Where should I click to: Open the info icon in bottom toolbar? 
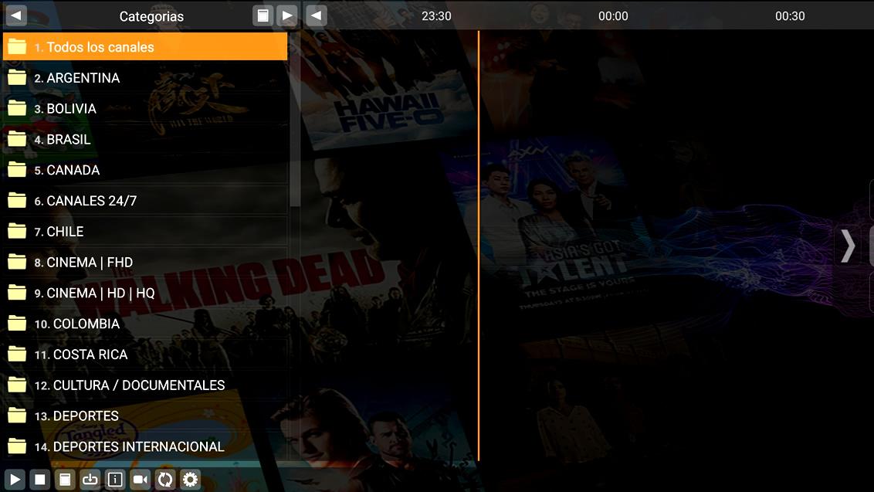(x=115, y=479)
